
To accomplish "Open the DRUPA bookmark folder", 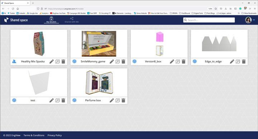I will pyautogui.click(x=174, y=13).
